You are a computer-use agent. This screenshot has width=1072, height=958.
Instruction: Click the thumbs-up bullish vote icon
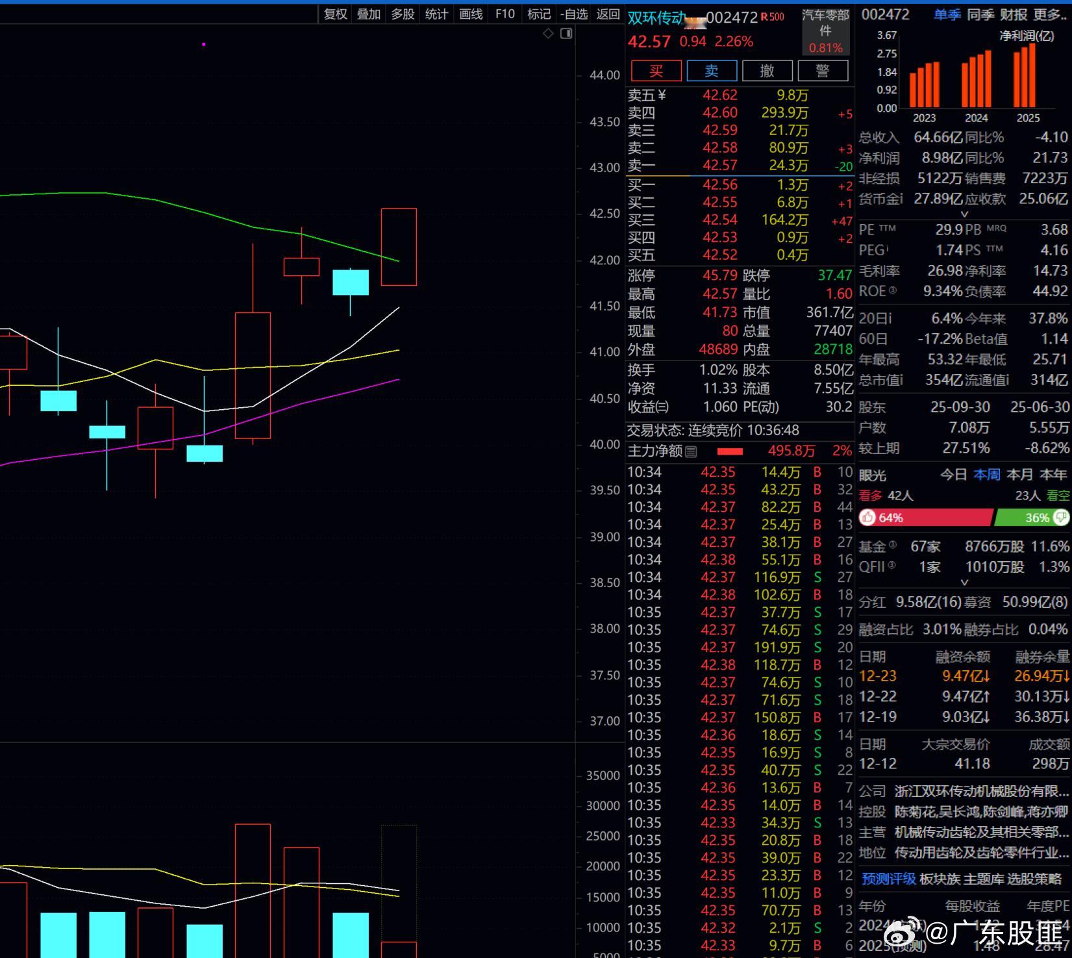(x=867, y=518)
